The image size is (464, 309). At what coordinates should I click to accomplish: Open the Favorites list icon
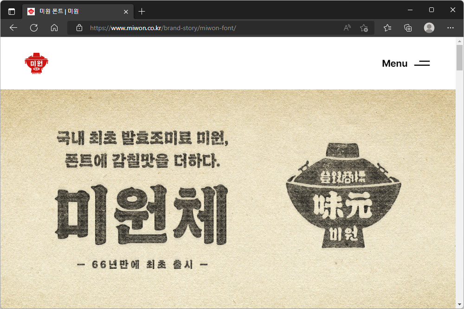click(387, 28)
